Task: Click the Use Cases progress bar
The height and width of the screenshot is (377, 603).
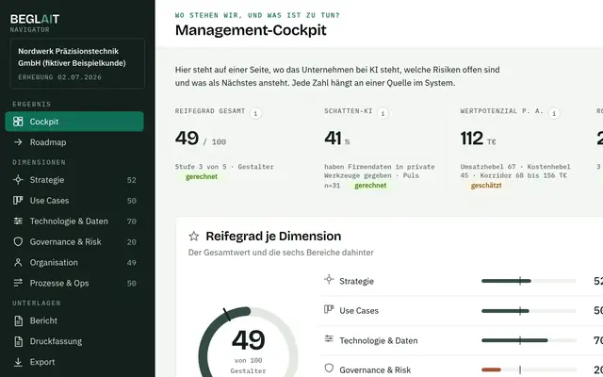Action: pyautogui.click(x=529, y=311)
